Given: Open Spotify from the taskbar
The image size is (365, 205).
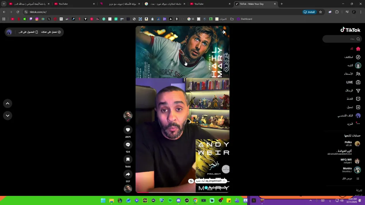Looking at the screenshot, I should (170, 200).
